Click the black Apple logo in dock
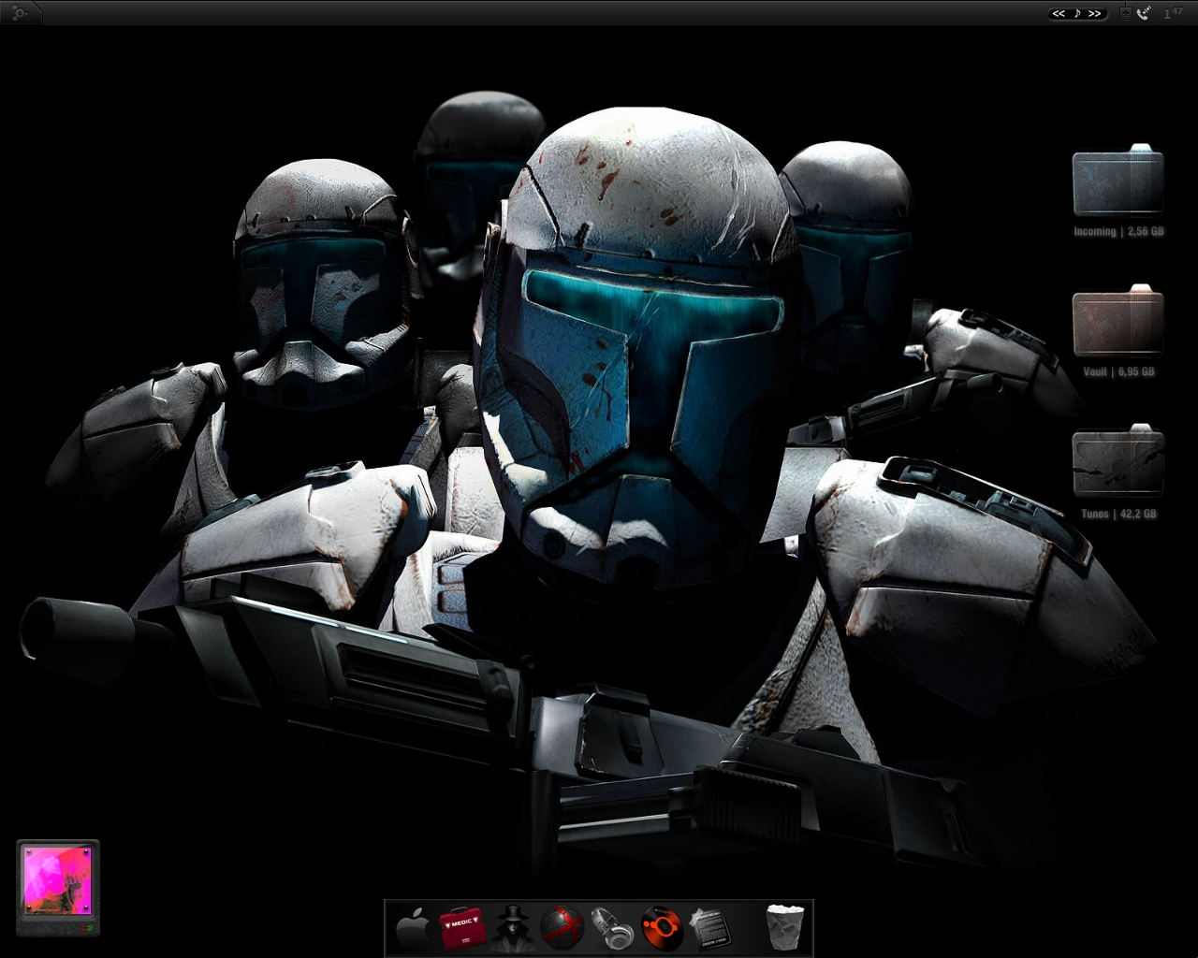 [412, 929]
